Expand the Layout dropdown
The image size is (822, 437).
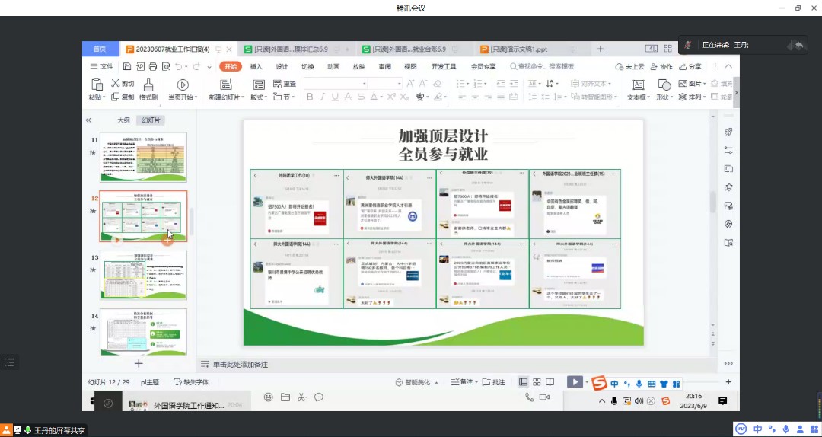click(259, 97)
